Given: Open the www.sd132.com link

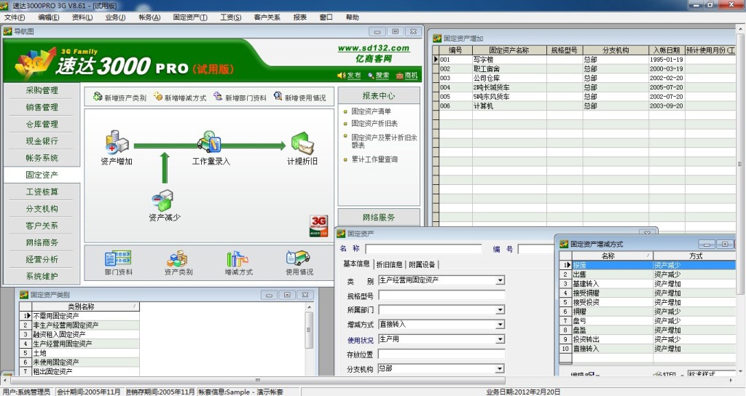Looking at the screenshot, I should 374,48.
